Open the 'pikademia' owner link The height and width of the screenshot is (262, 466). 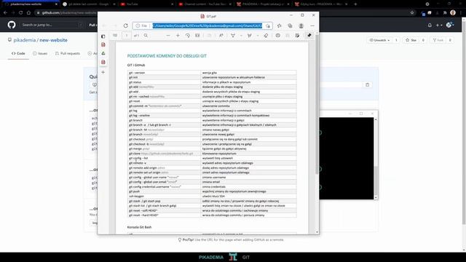tap(25, 40)
